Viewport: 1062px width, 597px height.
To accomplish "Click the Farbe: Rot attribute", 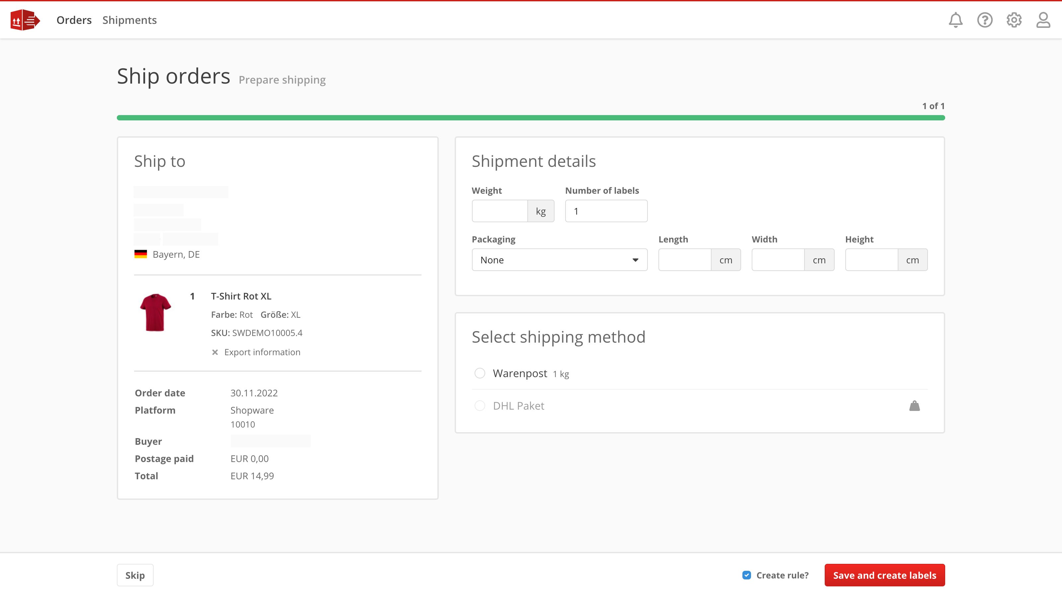I will pos(232,315).
